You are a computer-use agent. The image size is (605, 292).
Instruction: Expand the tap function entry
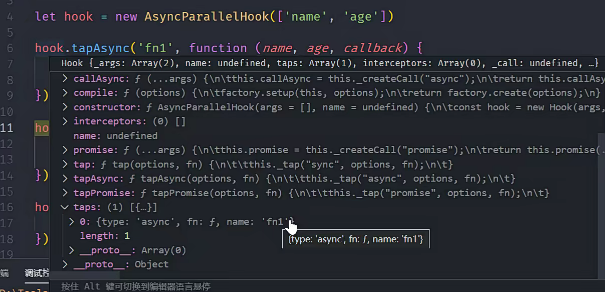tap(65, 165)
